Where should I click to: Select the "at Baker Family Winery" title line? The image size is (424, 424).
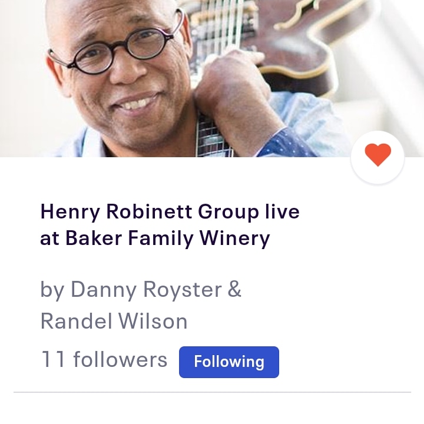pyautogui.click(x=155, y=238)
